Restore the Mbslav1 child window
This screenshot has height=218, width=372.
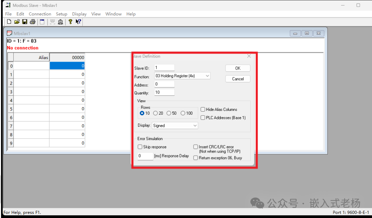[307, 33]
